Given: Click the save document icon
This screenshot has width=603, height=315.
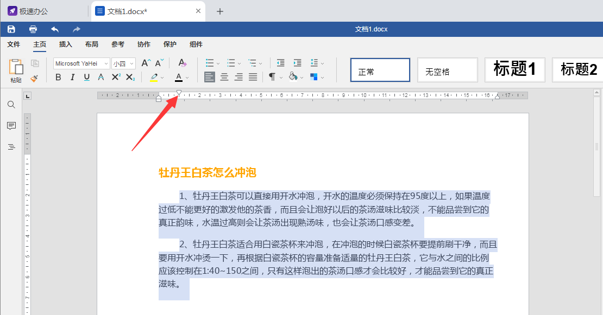Looking at the screenshot, I should (x=11, y=29).
